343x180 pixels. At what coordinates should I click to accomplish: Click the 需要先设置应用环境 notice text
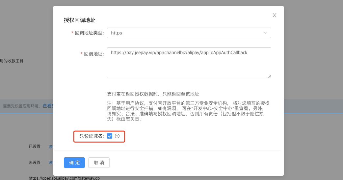21,106
